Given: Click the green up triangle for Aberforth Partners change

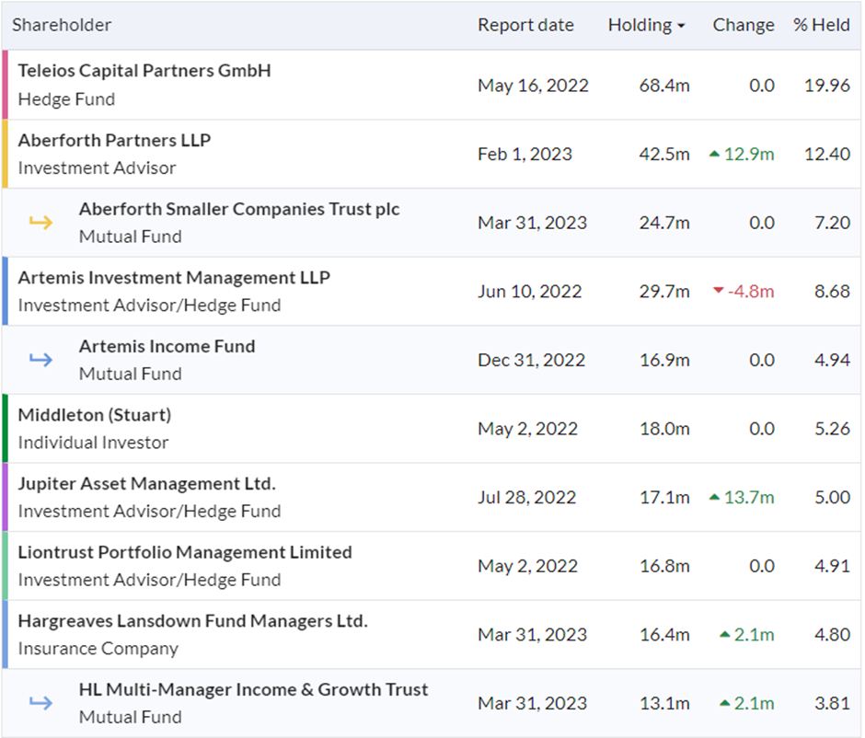Looking at the screenshot, I should tap(714, 154).
